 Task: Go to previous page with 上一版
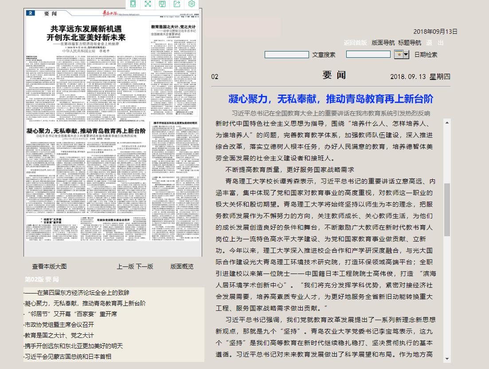125,266
